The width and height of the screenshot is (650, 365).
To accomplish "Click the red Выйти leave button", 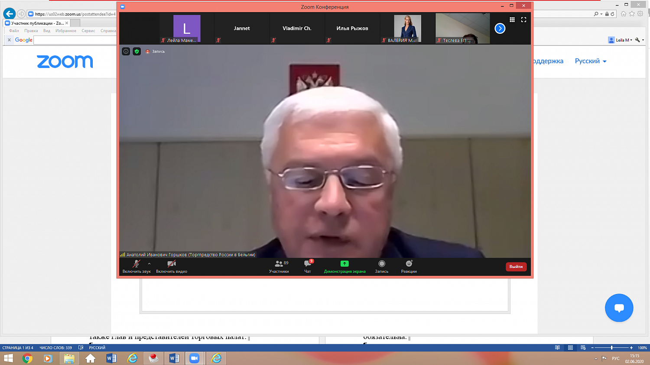I will tap(516, 267).
